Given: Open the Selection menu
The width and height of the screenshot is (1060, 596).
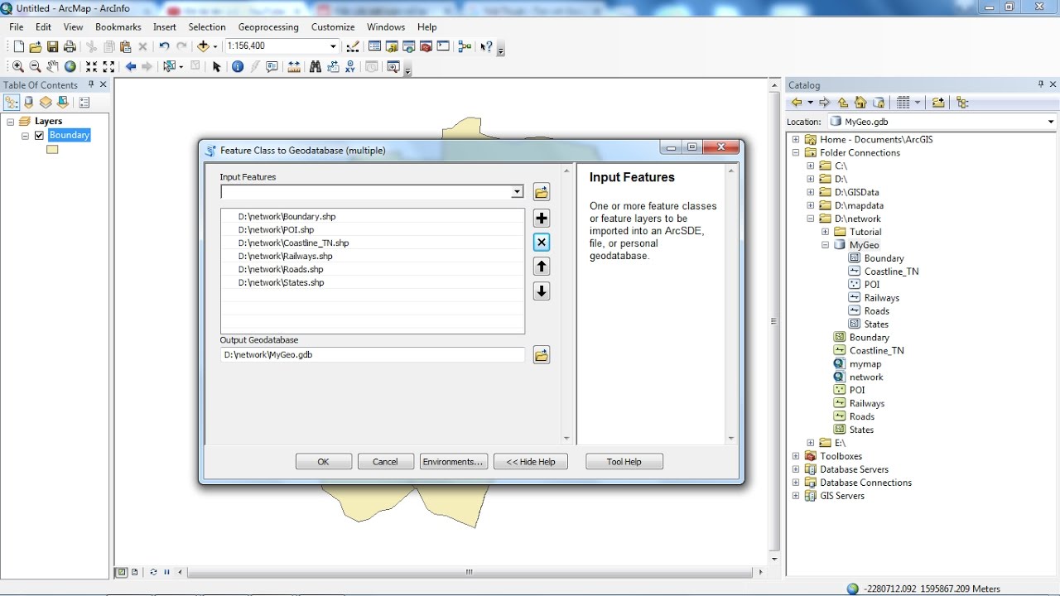Looking at the screenshot, I should click(x=207, y=26).
